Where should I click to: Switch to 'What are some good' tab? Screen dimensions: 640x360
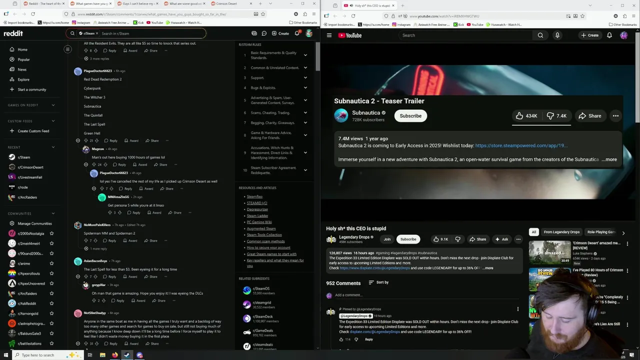(185, 3)
